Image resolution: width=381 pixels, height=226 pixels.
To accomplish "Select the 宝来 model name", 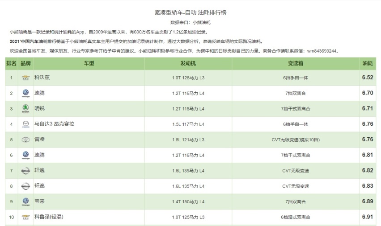I will point(39,201).
